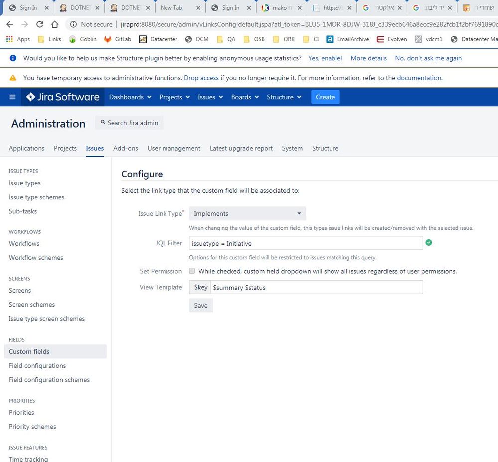Click the Create button
This screenshot has width=498, height=462.
[325, 97]
